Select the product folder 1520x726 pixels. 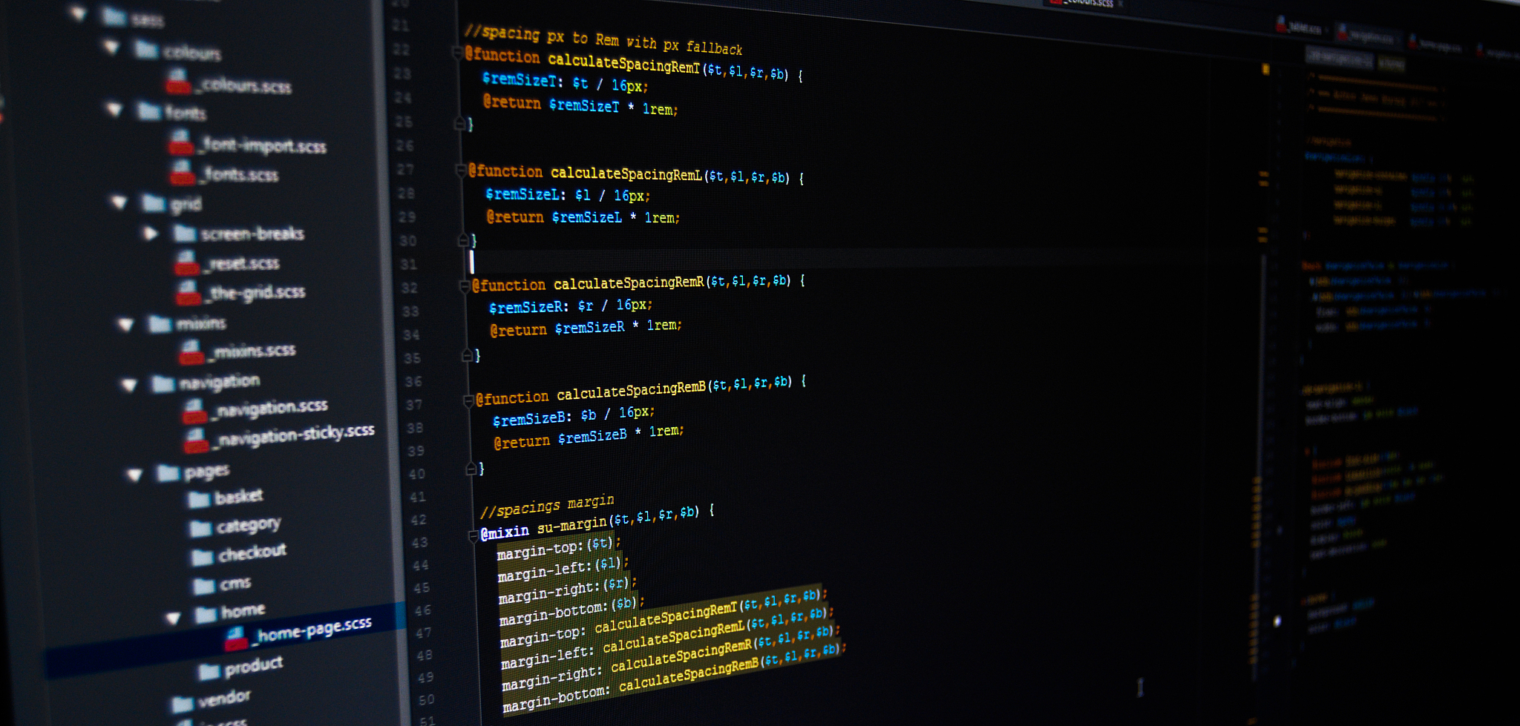pyautogui.click(x=253, y=666)
